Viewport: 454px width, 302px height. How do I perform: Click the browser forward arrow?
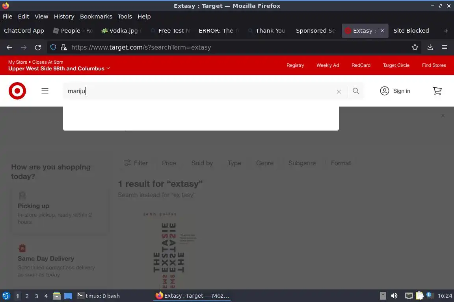24,48
